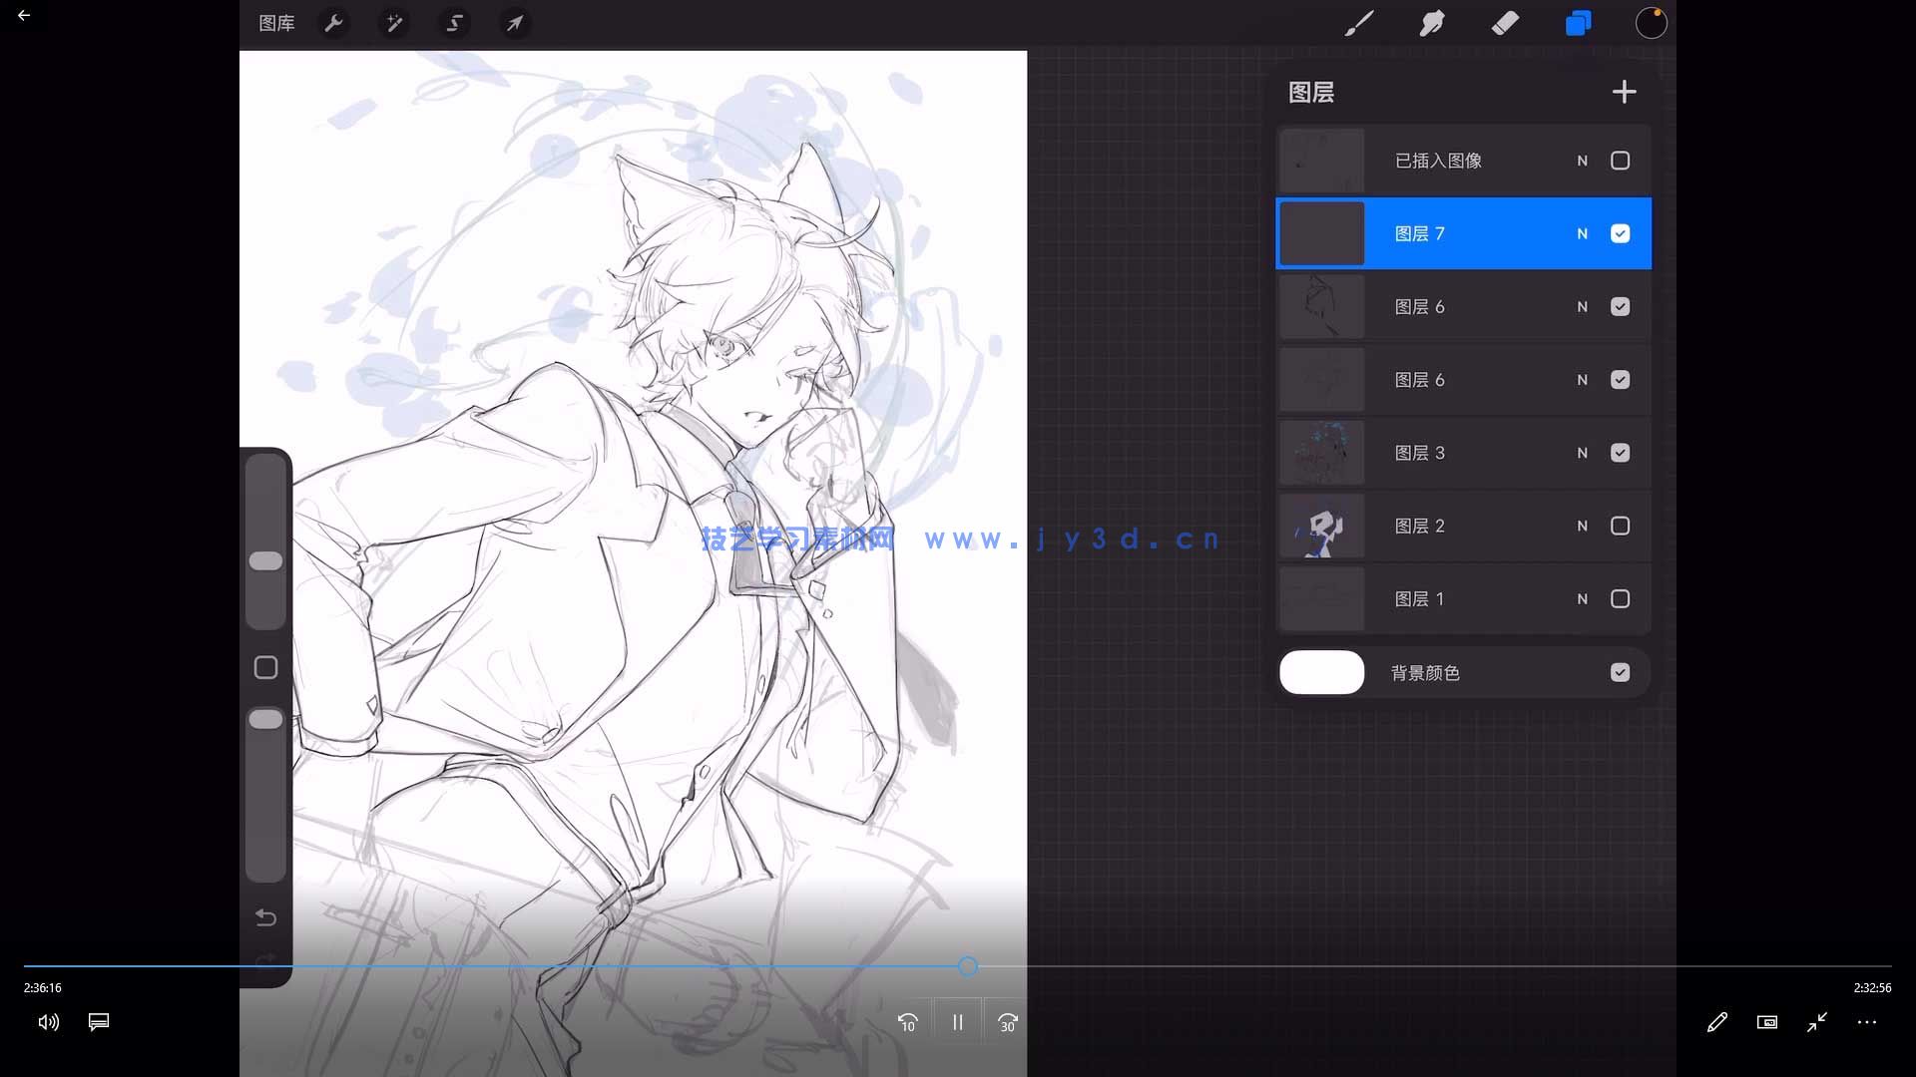
Task: Open the round color picker swatch
Action: [x=1651, y=23]
